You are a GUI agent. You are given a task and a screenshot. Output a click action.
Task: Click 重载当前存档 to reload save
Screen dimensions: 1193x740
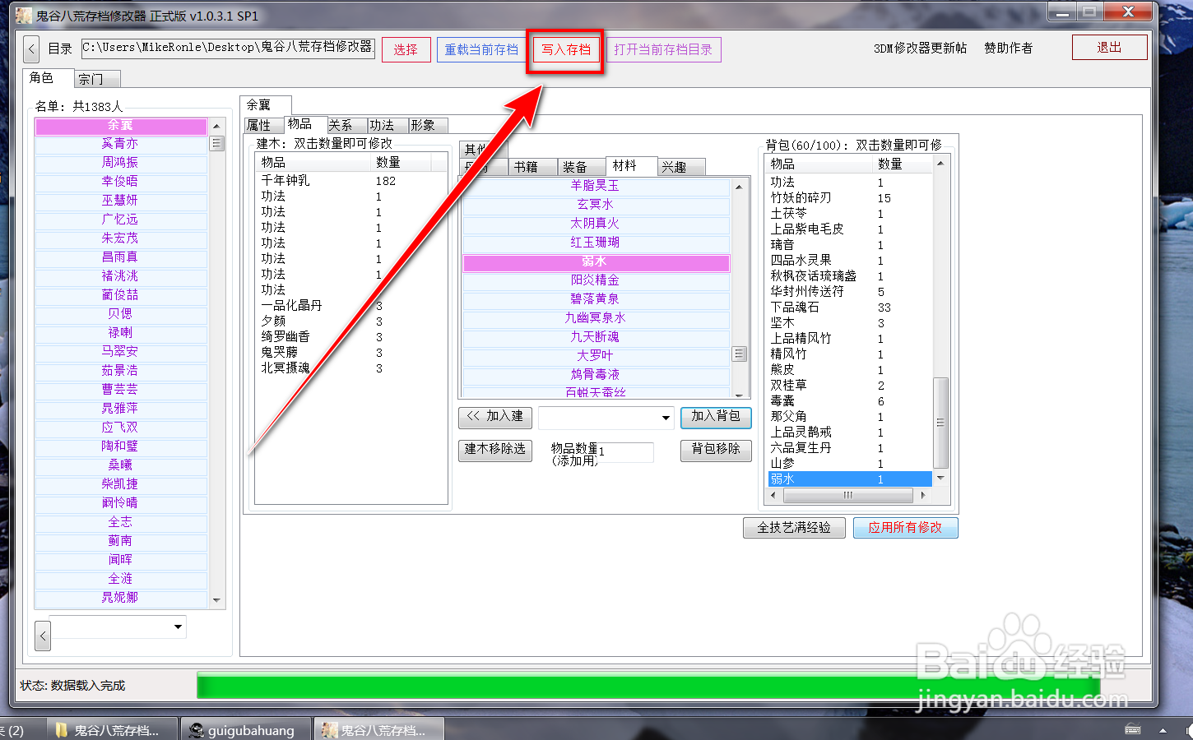(x=481, y=49)
